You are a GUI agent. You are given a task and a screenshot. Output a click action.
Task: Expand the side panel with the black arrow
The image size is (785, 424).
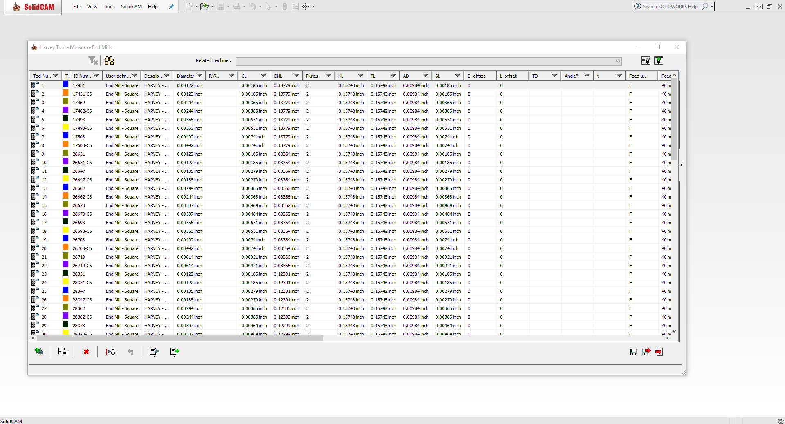[x=682, y=165]
